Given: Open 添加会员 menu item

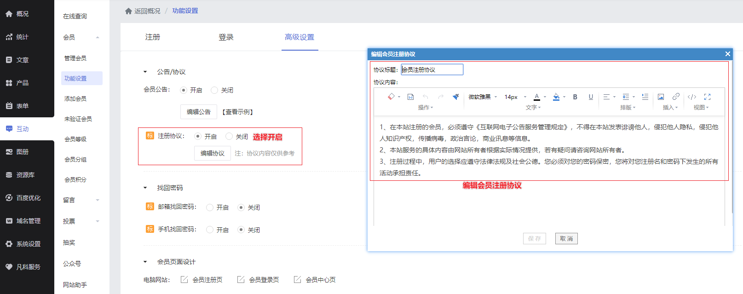Looking at the screenshot, I should 75,98.
